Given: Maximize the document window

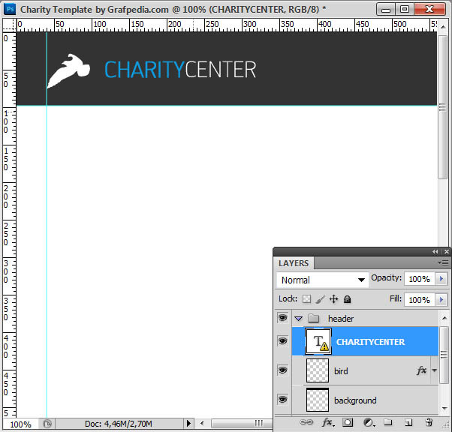Looking at the screenshot, I should point(405,9).
